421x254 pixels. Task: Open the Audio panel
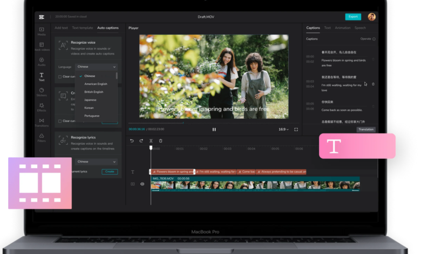coord(42,62)
